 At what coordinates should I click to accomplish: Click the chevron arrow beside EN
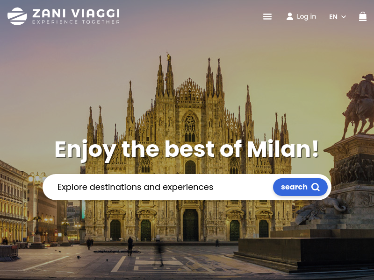pyautogui.click(x=344, y=17)
